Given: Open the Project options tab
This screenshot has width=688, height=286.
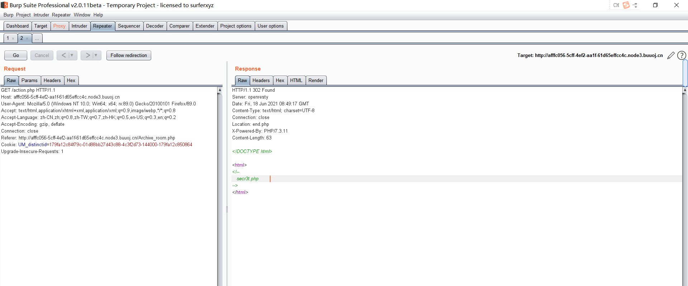Looking at the screenshot, I should coord(236,26).
